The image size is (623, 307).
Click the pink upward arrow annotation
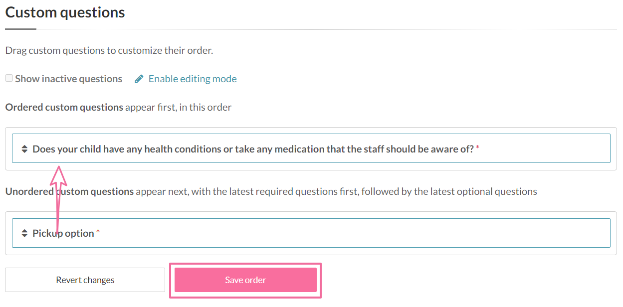59,198
